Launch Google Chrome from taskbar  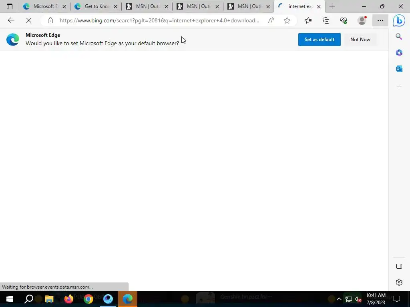tap(88, 299)
